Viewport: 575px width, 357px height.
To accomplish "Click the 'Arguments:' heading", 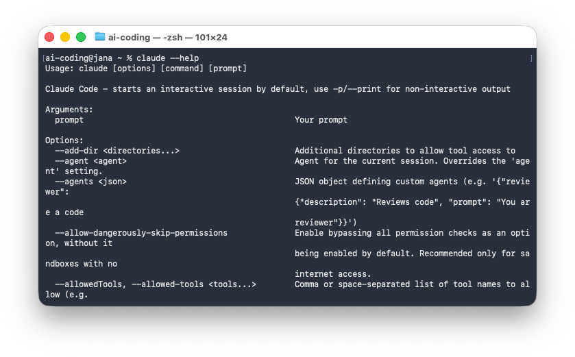I will coord(69,110).
